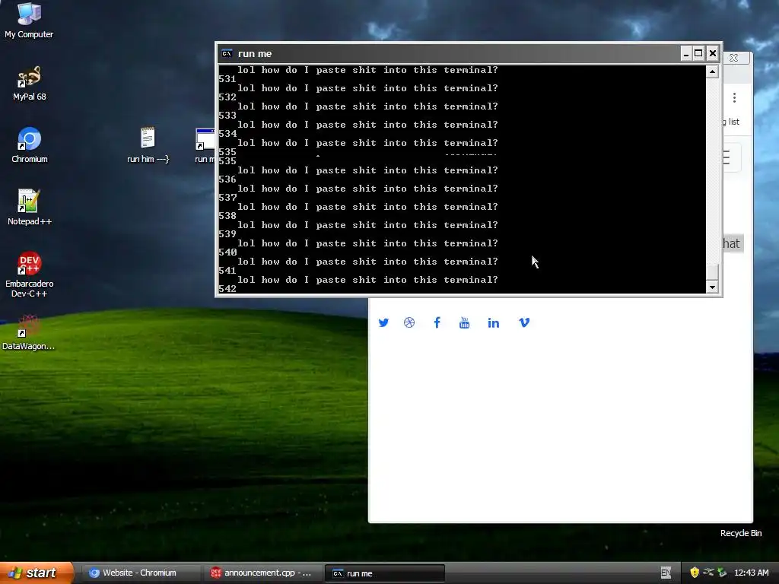Click console line number 540
Screen dimensions: 779x584
coord(227,252)
